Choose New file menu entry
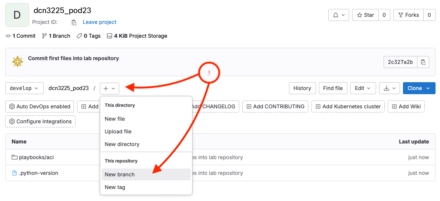This screenshot has width=440, height=201. [x=115, y=119]
